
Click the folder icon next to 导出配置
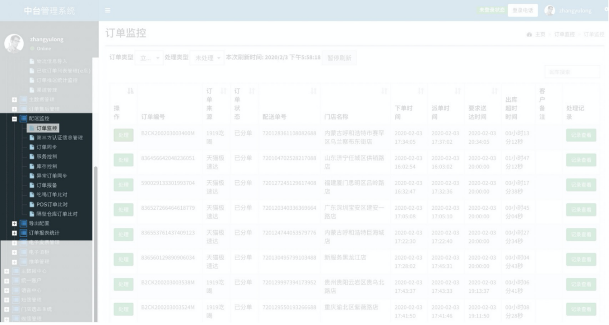[x=24, y=224]
